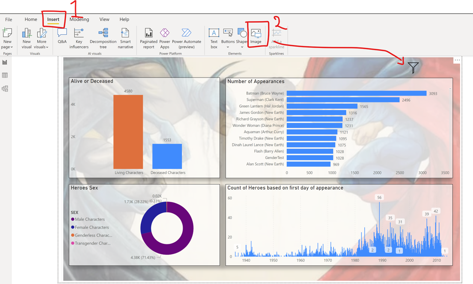Switch to the Home ribbon tab
This screenshot has height=284, width=473.
31,19
